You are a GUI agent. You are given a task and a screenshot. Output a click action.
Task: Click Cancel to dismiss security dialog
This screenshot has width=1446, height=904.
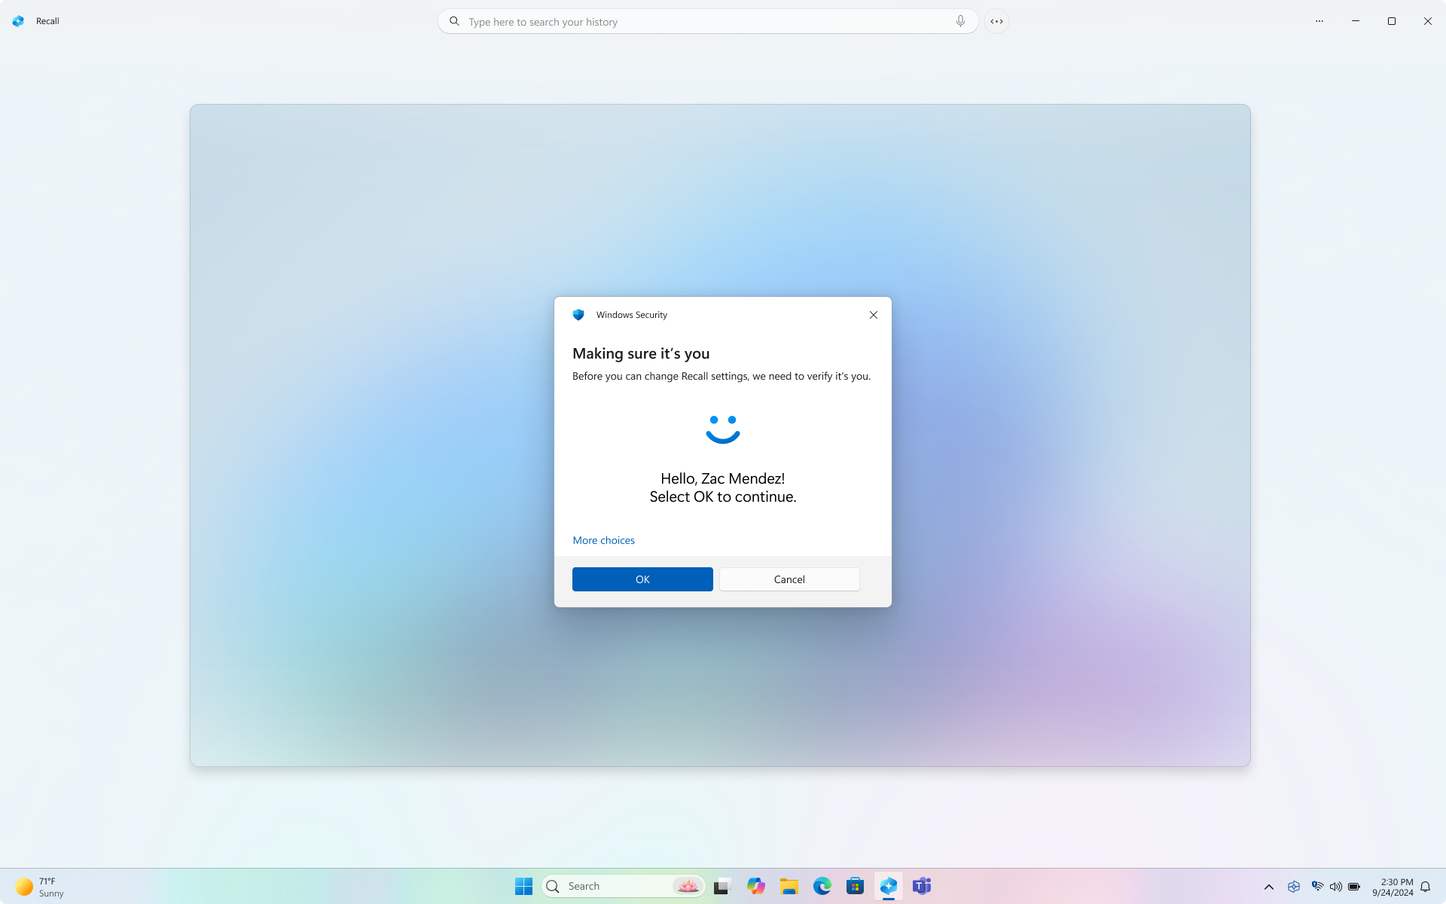point(788,579)
